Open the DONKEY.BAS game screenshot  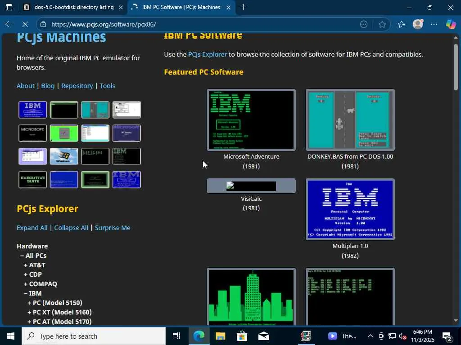click(350, 119)
